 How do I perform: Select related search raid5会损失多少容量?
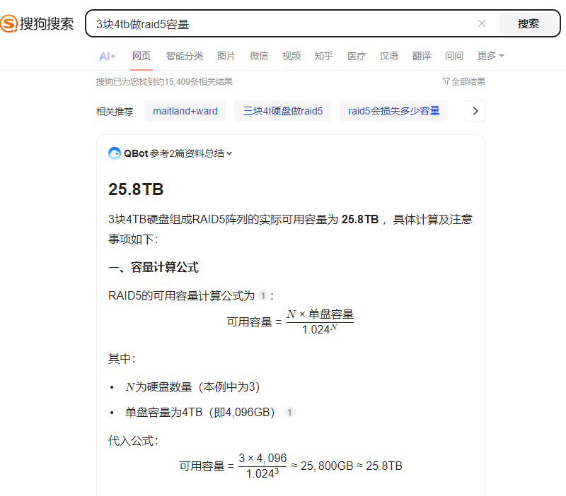(393, 111)
